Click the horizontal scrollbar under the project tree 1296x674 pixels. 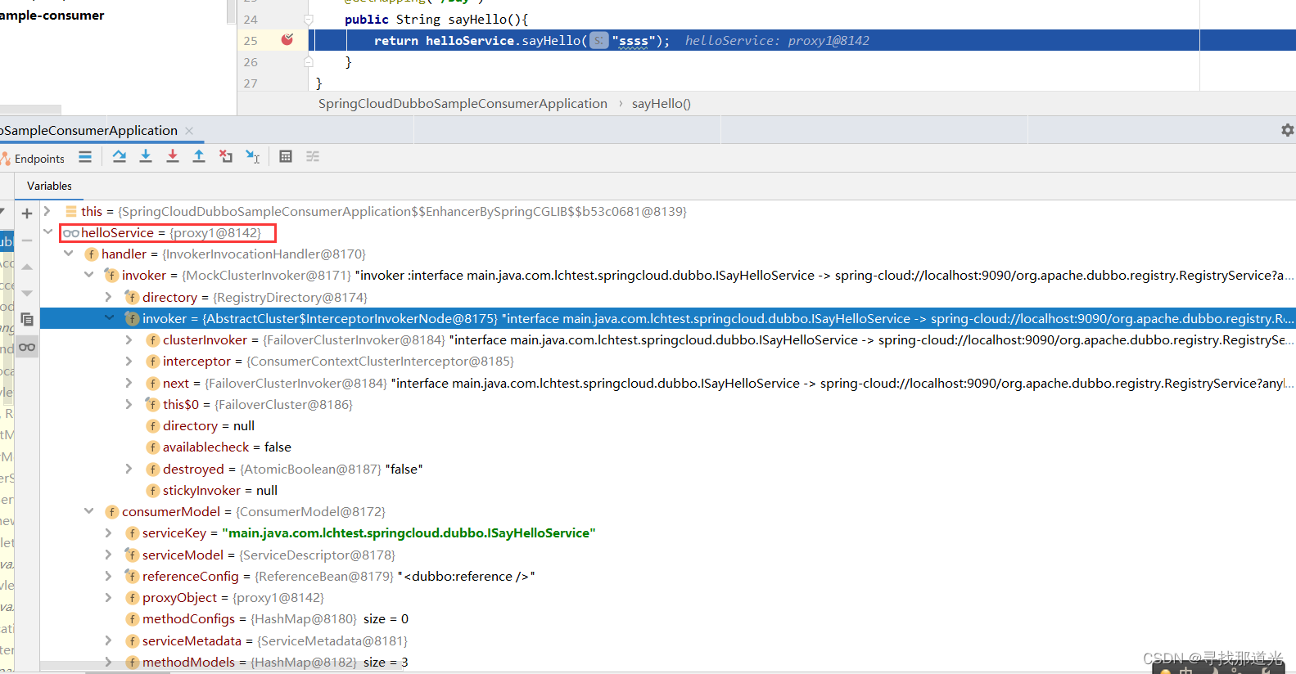coord(30,109)
